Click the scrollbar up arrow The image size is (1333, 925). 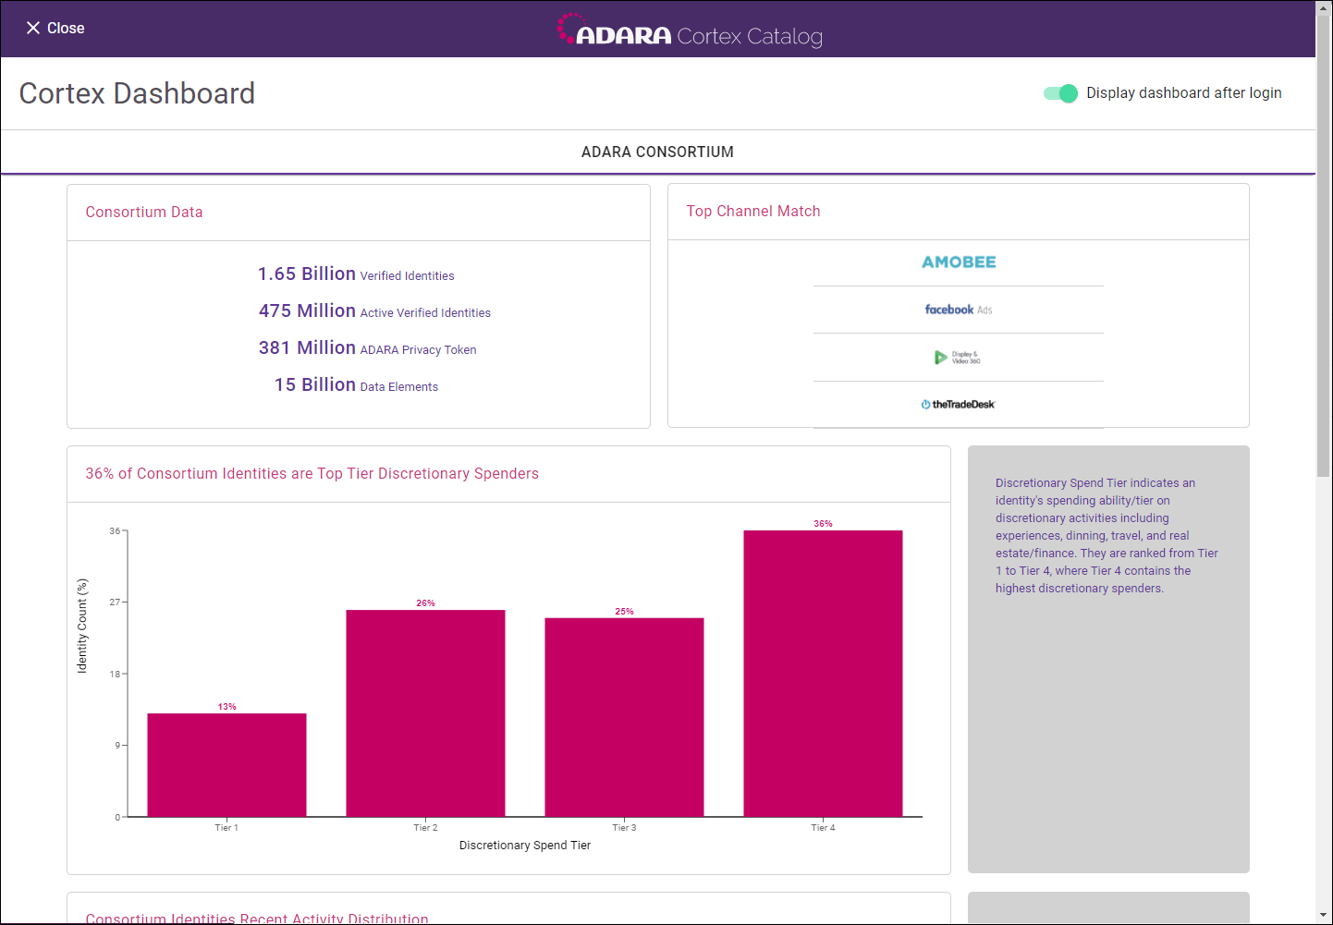[x=1324, y=8]
